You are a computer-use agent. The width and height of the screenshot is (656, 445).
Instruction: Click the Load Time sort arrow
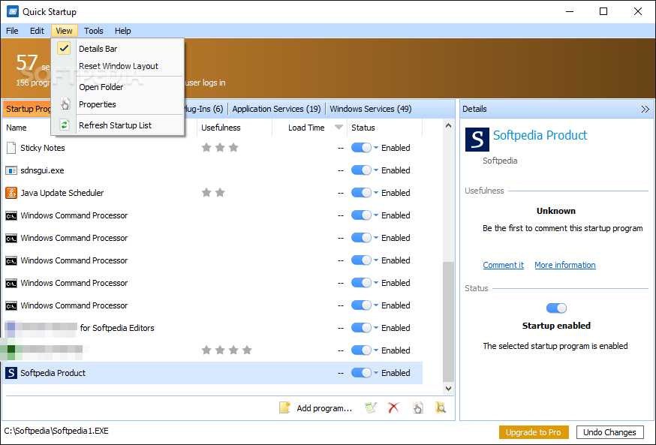tap(339, 128)
